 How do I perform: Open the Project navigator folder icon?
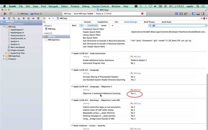(4, 18)
